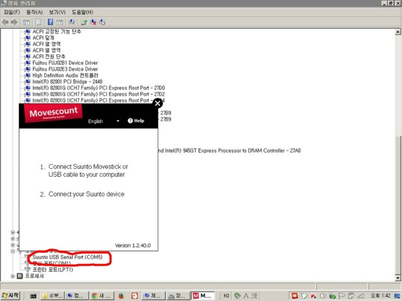Select 945GT Express DRAM Controller - 27A0

(x=229, y=151)
